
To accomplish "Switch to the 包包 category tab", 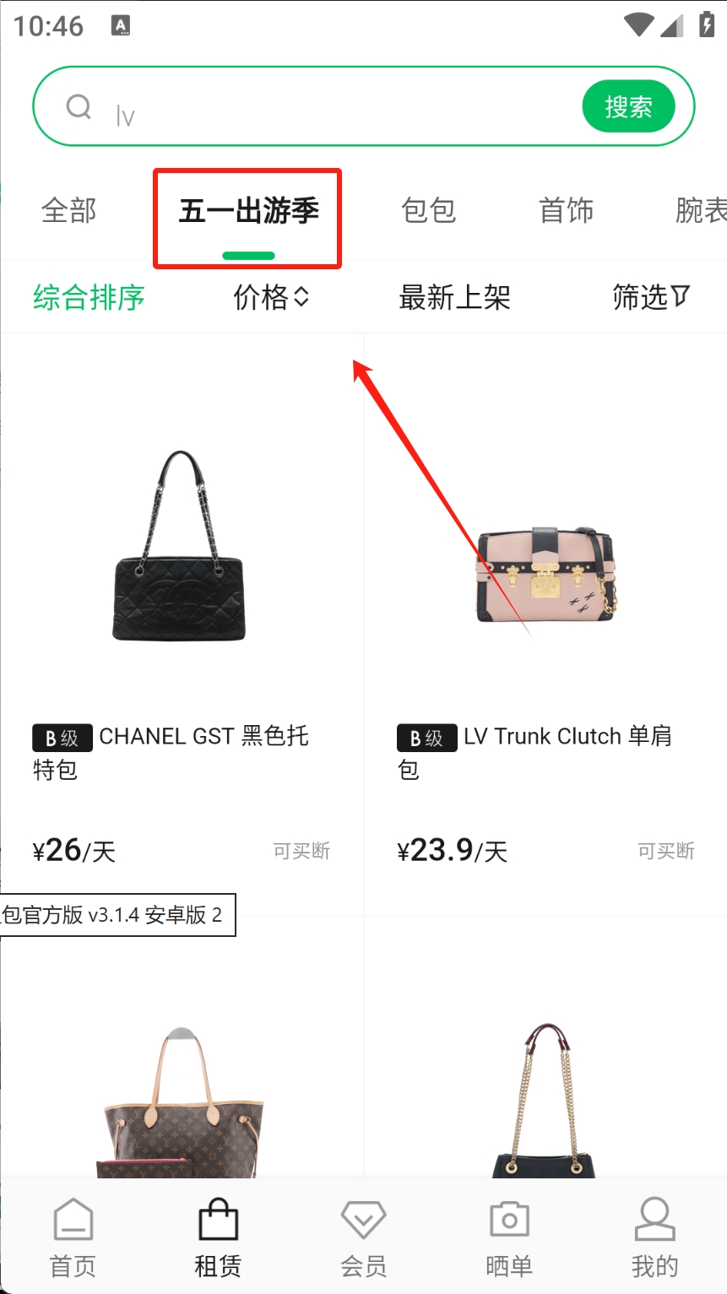I will click(x=429, y=210).
